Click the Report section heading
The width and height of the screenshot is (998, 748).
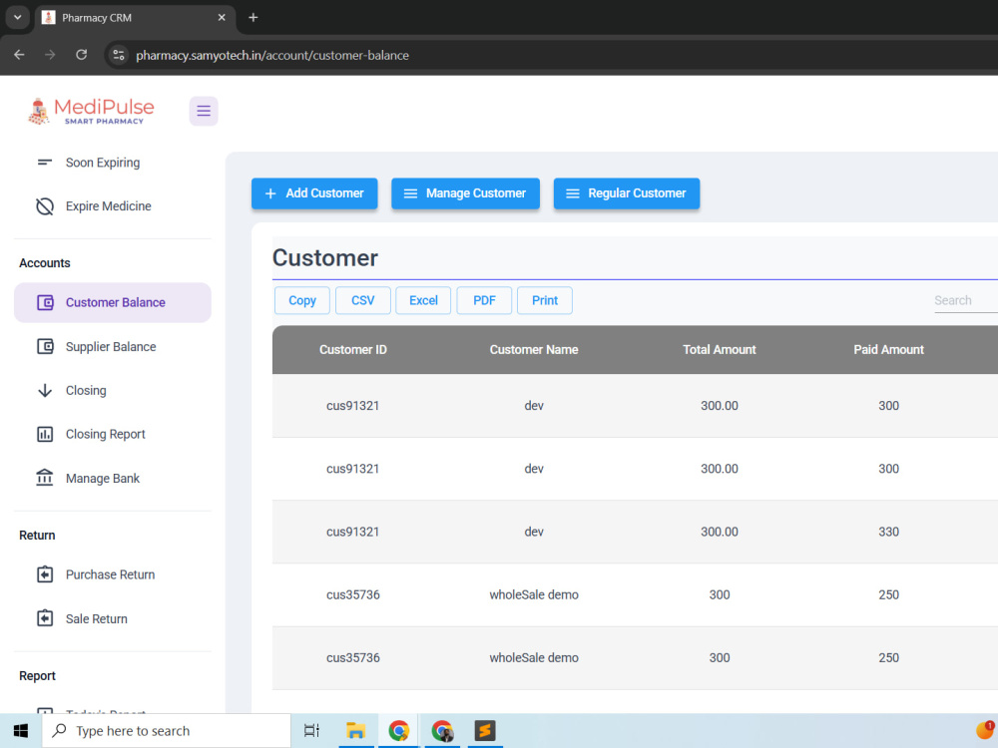[x=37, y=675]
